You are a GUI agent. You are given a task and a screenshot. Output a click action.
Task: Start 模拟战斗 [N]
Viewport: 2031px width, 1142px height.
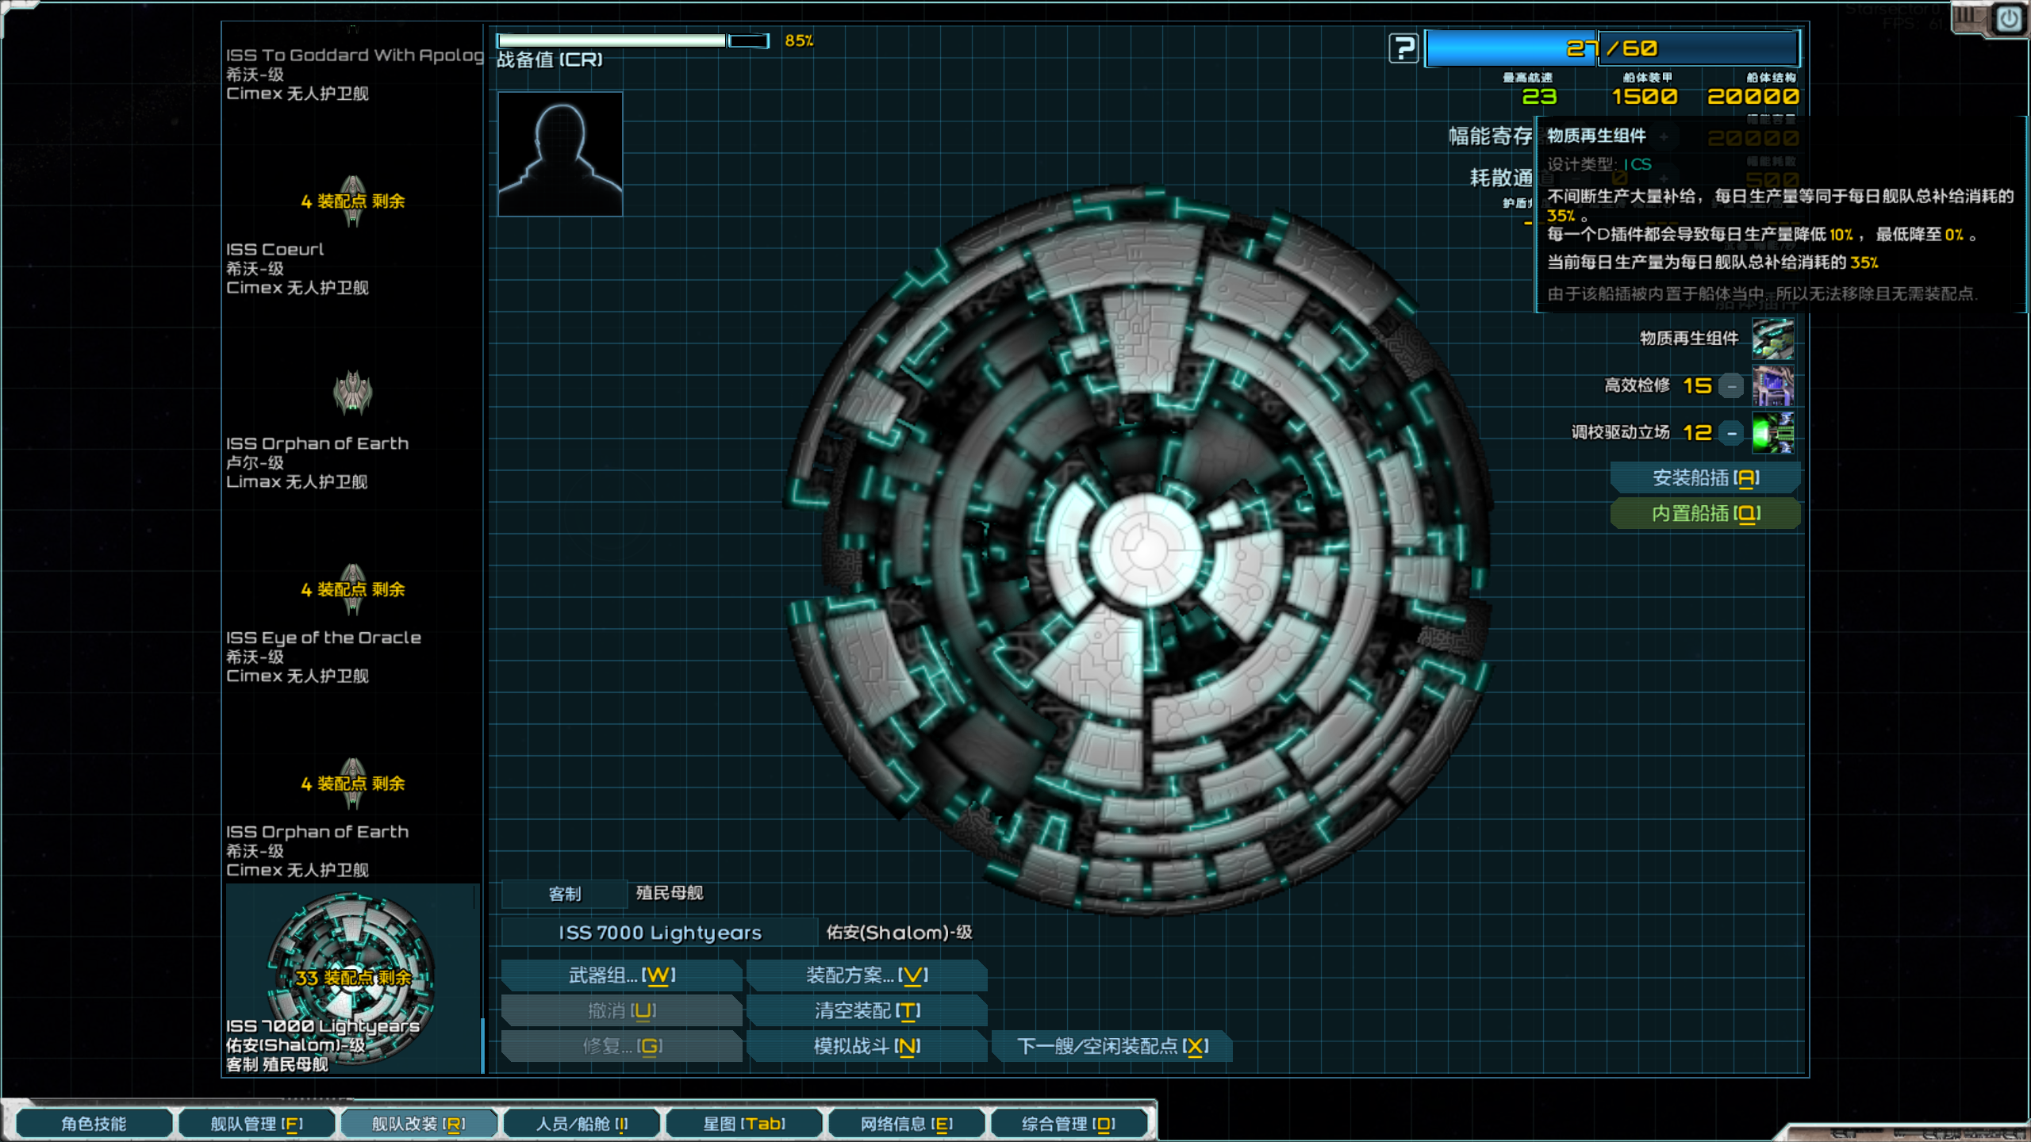[867, 1046]
